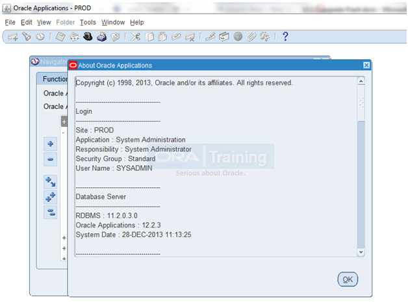Screen dimensions: 408x308
Task: Click 'RDBMS : 11.2.0.3.0' line
Action: click(107, 216)
